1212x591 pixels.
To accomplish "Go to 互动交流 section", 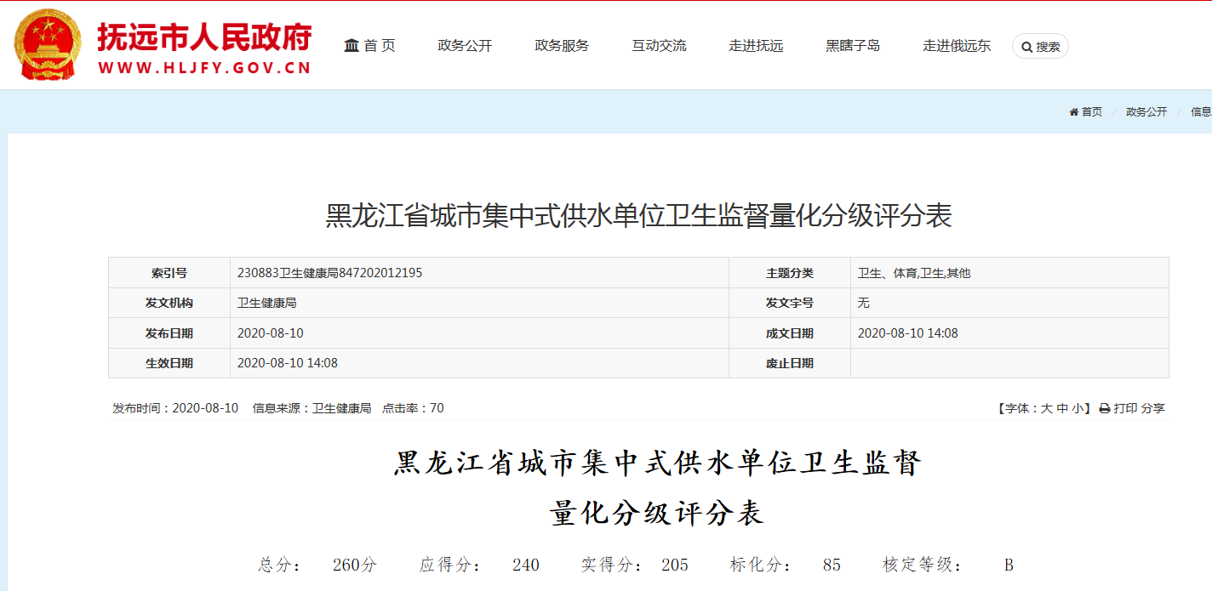I will [659, 46].
